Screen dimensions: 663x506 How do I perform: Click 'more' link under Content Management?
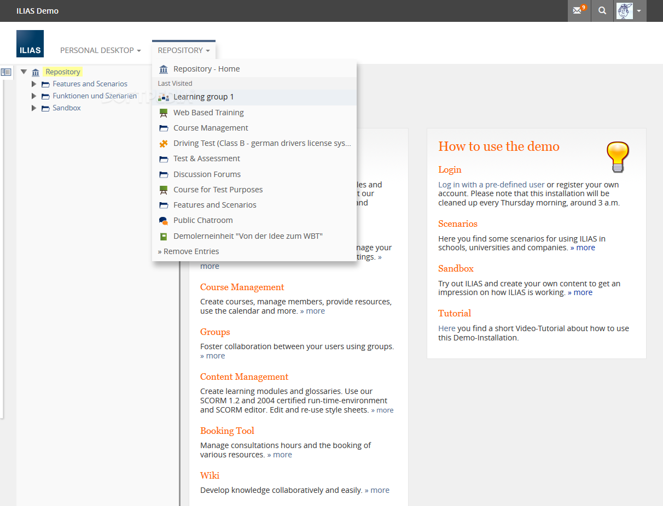click(x=382, y=410)
